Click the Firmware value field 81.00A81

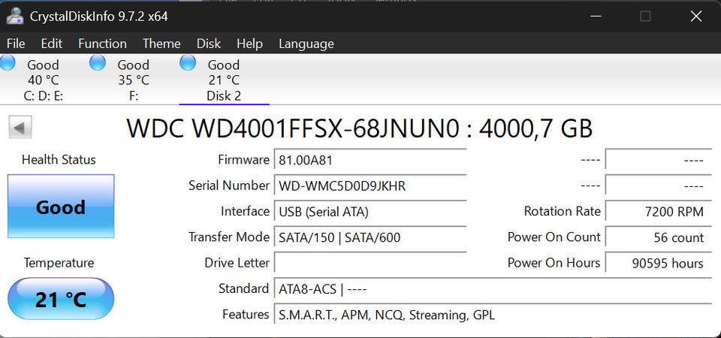[371, 160]
